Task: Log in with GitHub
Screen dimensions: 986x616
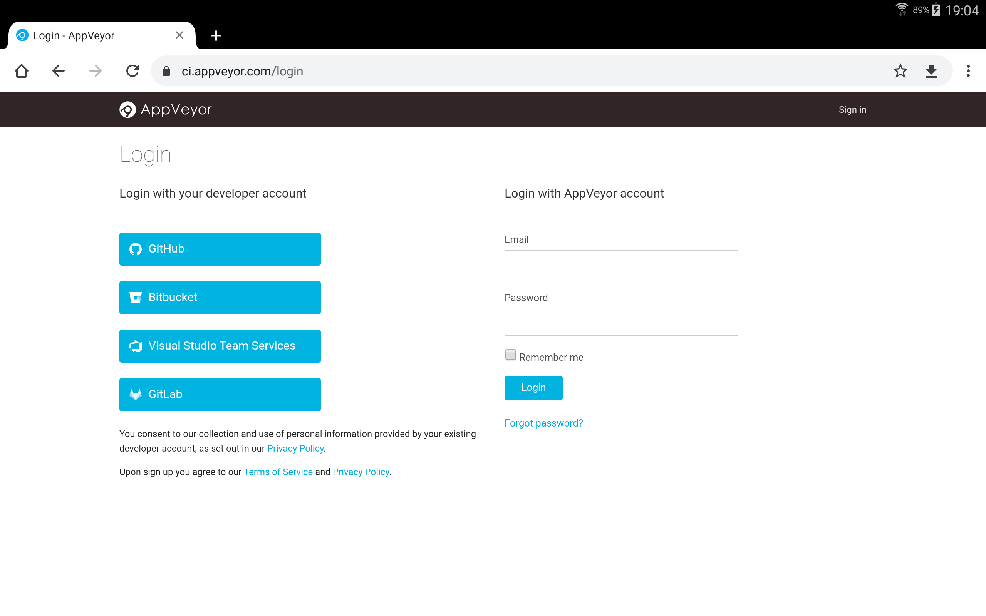Action: pos(220,249)
